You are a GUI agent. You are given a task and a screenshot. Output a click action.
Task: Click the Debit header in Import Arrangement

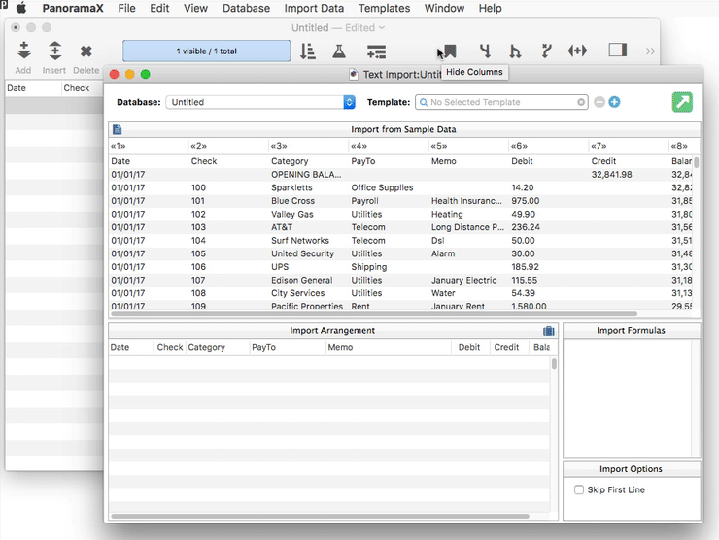pyautogui.click(x=469, y=347)
